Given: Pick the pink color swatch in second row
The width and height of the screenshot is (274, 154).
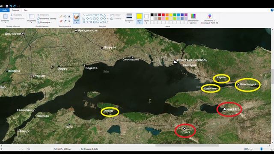Looking at the screenshot, I should [163, 18].
